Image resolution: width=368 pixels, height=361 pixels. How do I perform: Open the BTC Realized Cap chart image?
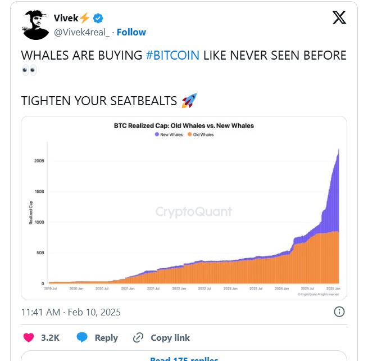(x=184, y=208)
